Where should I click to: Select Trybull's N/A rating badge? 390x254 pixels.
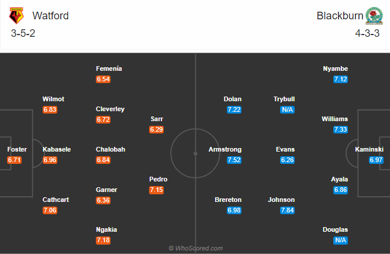pyautogui.click(x=287, y=109)
